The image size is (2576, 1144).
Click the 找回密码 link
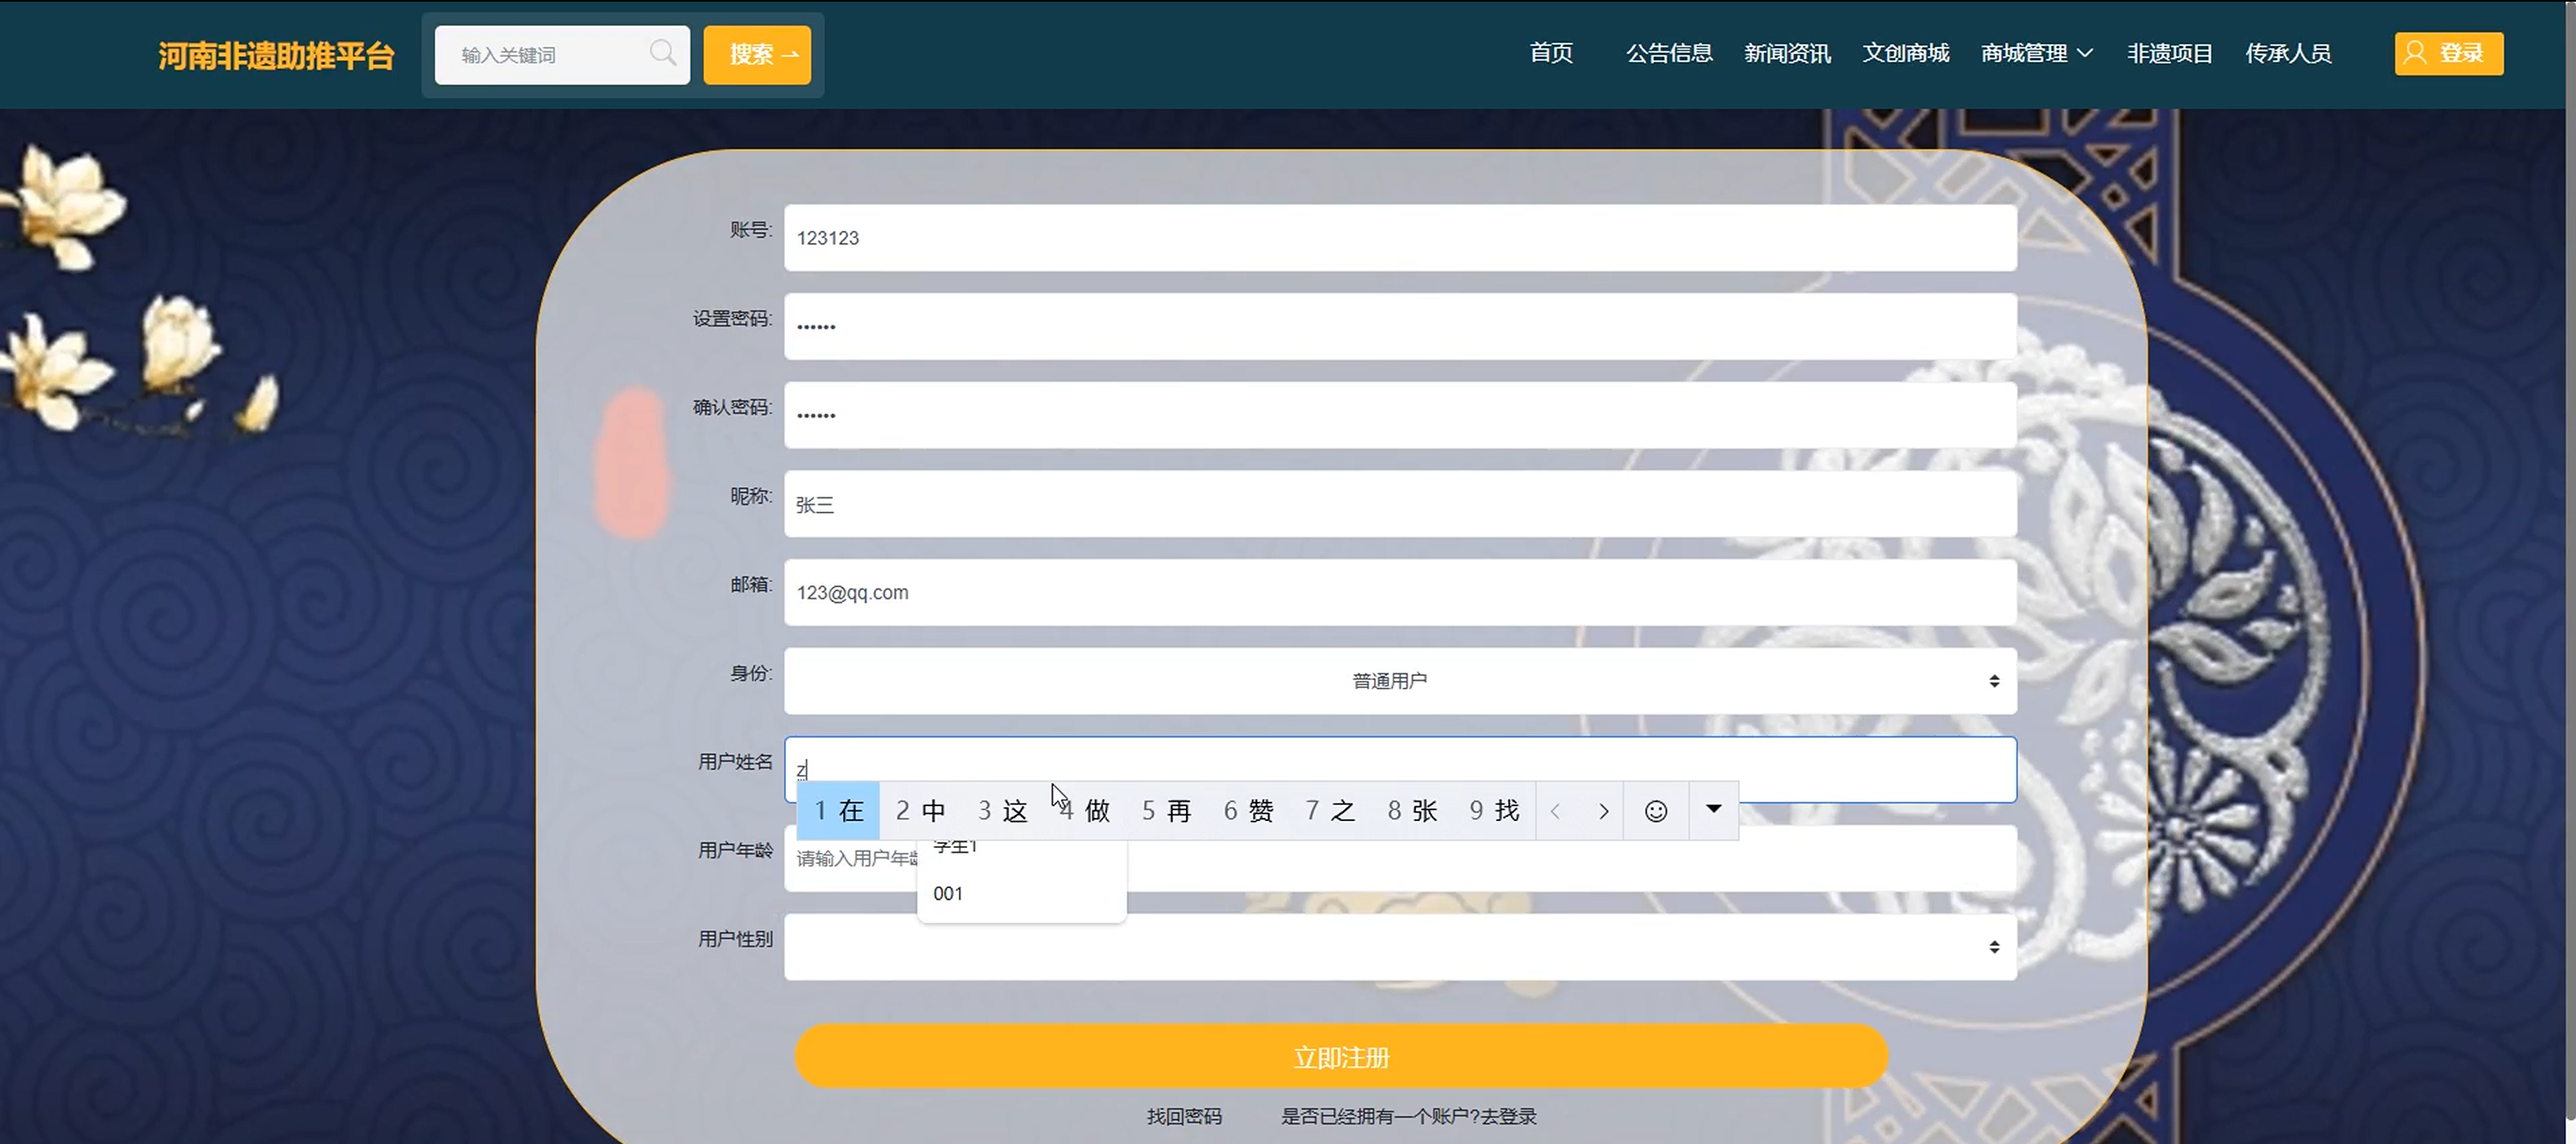[x=1184, y=1116]
